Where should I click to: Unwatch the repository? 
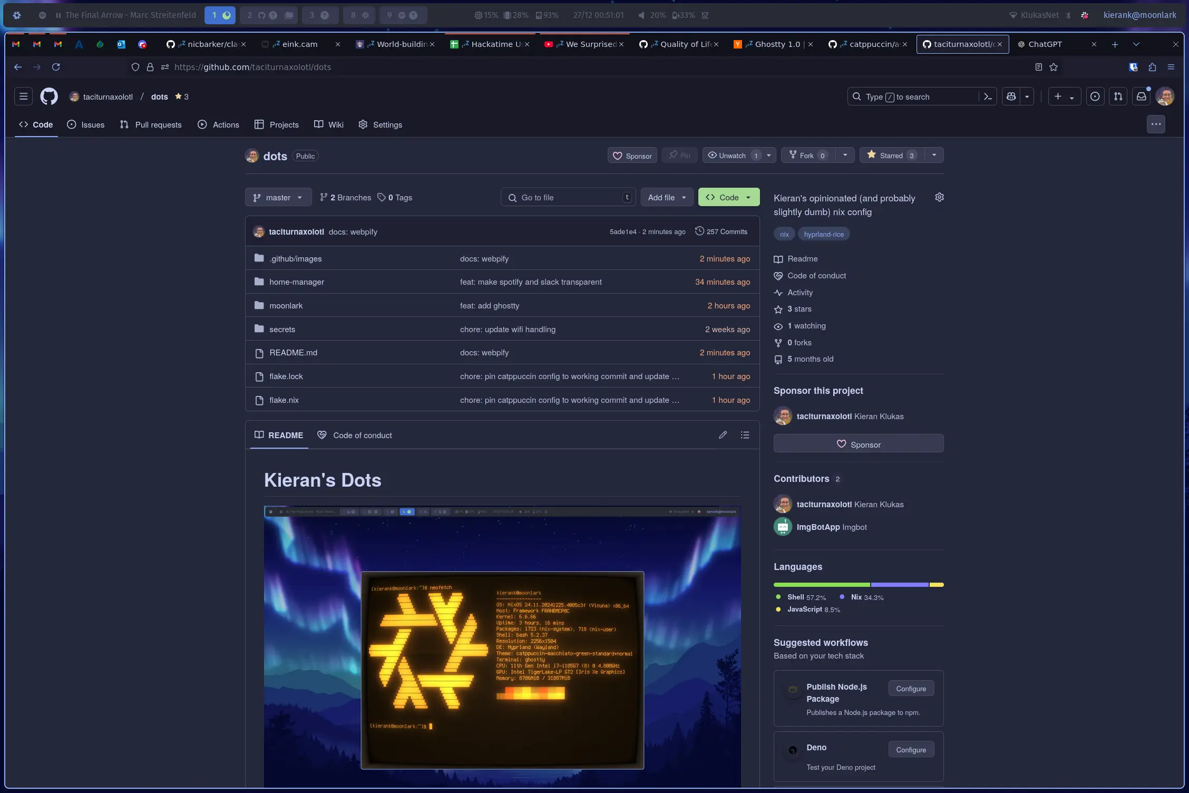coord(732,155)
